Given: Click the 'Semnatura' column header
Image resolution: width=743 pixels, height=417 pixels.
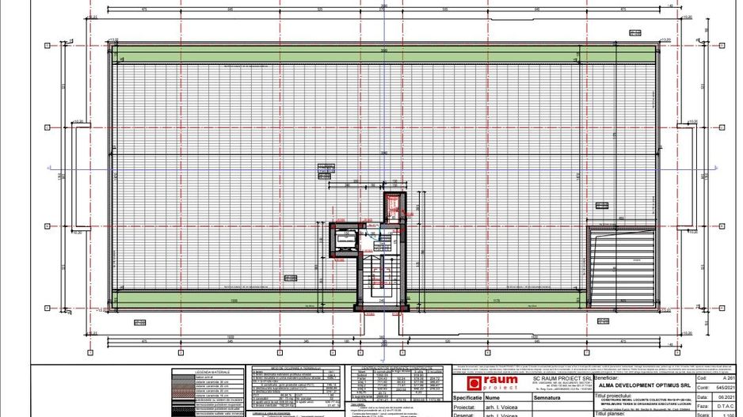Looking at the screenshot, I should tap(547, 398).
